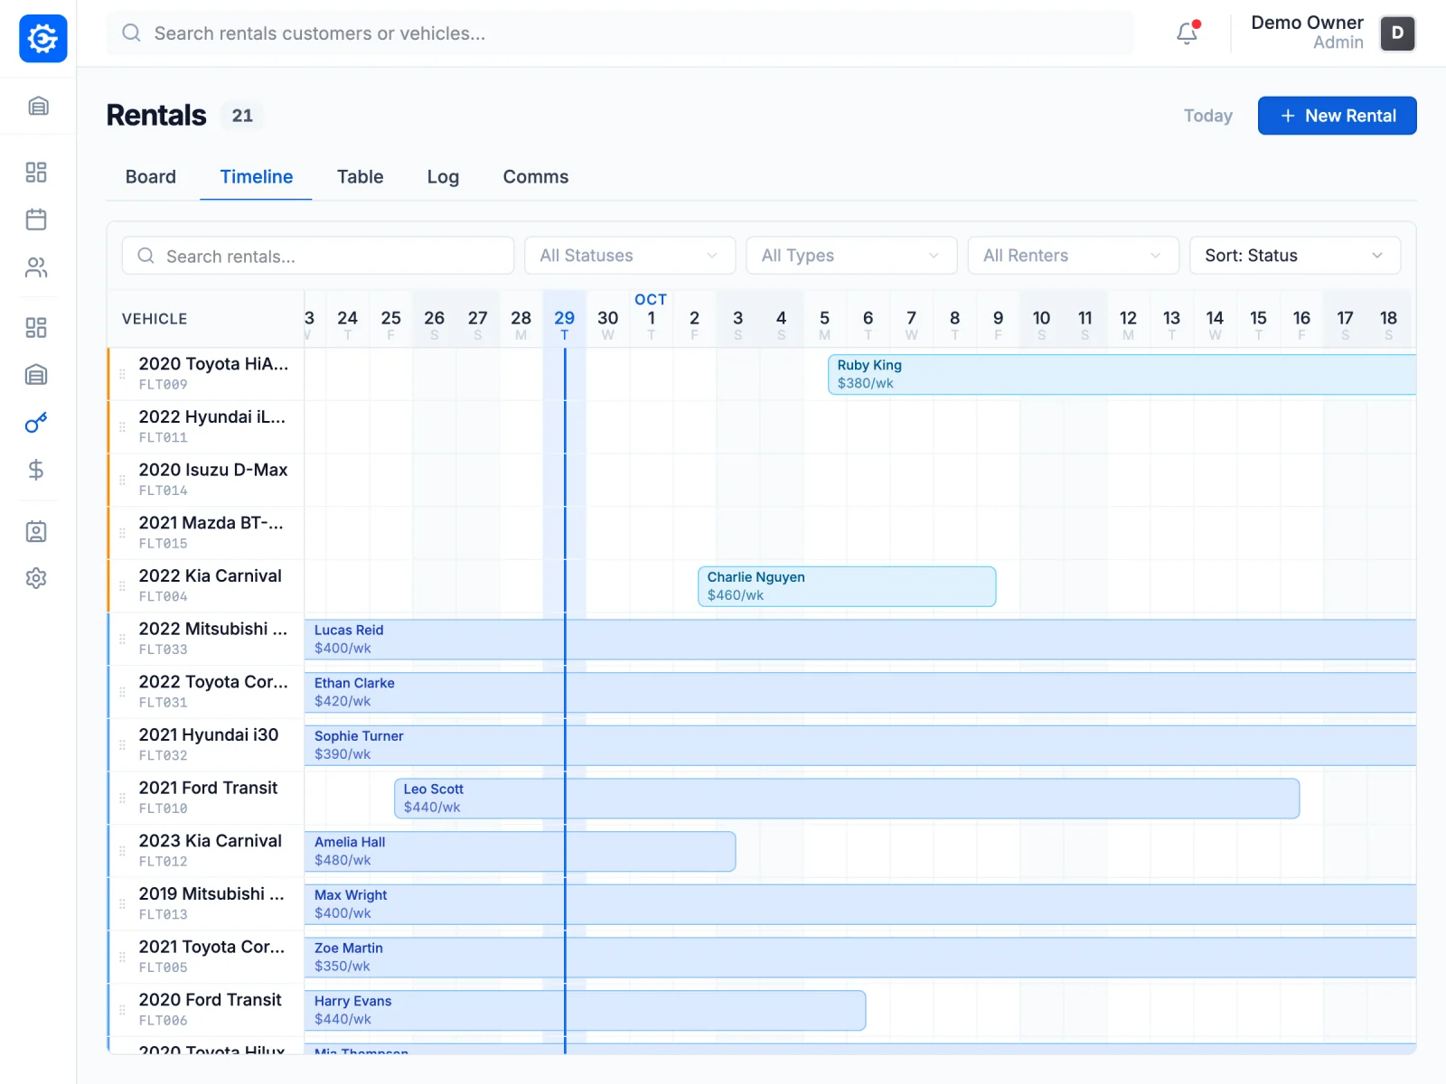Focus the global search rentals customers field
1446x1084 pixels.
point(620,33)
